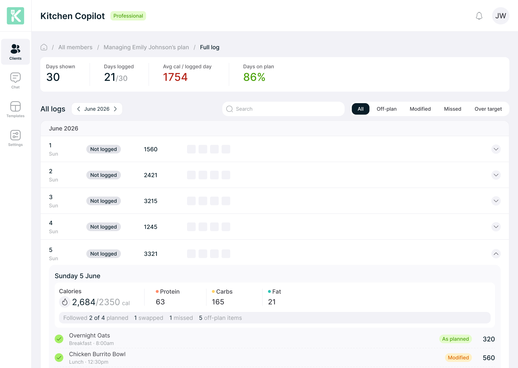Viewport: 518px width, 368px height.
Task: Open the notifications bell
Action: pos(479,16)
